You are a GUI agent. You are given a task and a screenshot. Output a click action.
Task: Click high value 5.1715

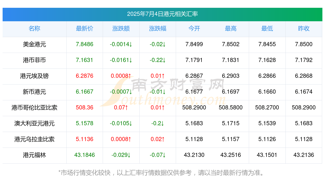point(231,123)
